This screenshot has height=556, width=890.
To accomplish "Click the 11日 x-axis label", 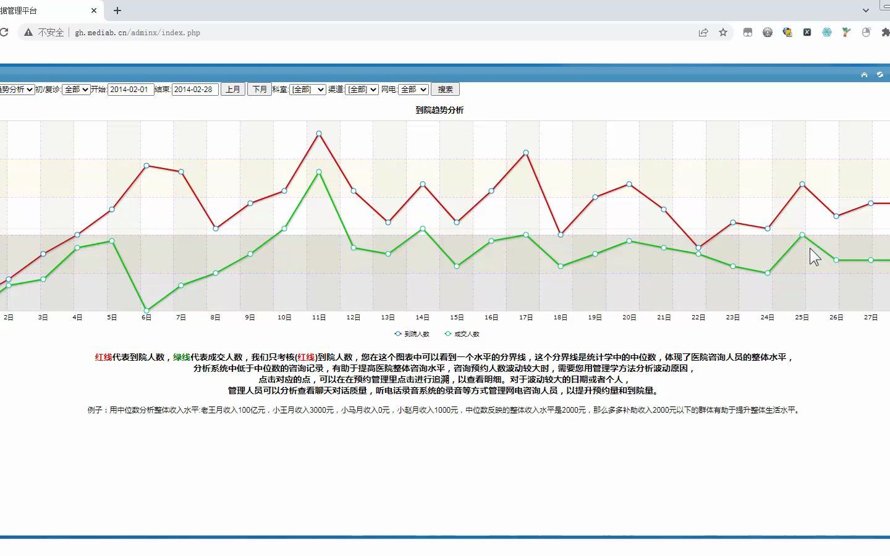I will (319, 318).
